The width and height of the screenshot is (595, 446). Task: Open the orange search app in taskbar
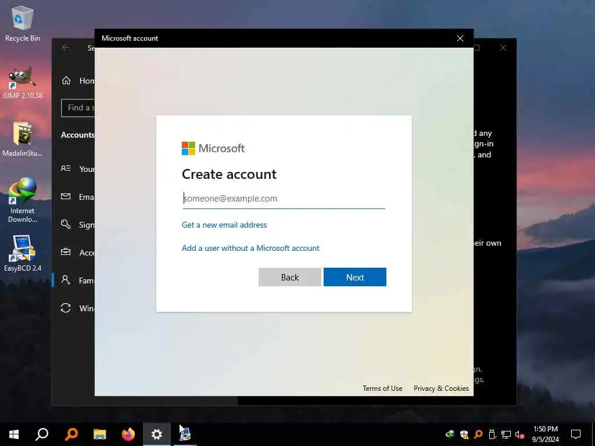(x=71, y=434)
